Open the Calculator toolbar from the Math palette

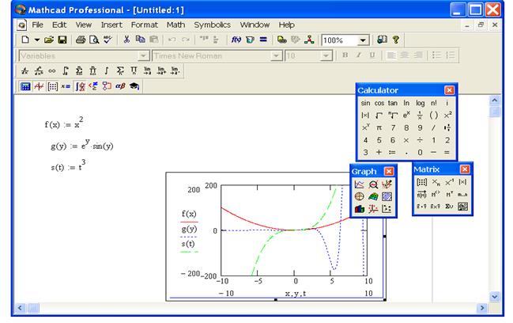[x=25, y=86]
